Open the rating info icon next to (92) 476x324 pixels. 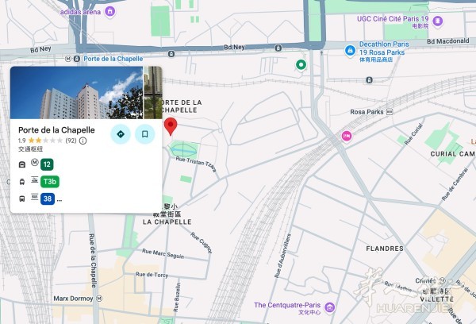[x=83, y=141]
